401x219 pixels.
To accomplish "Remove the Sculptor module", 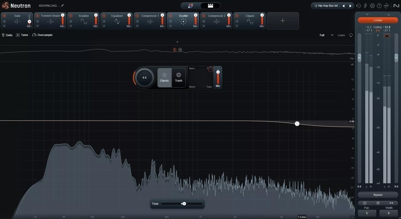I will pyautogui.click(x=70, y=26).
